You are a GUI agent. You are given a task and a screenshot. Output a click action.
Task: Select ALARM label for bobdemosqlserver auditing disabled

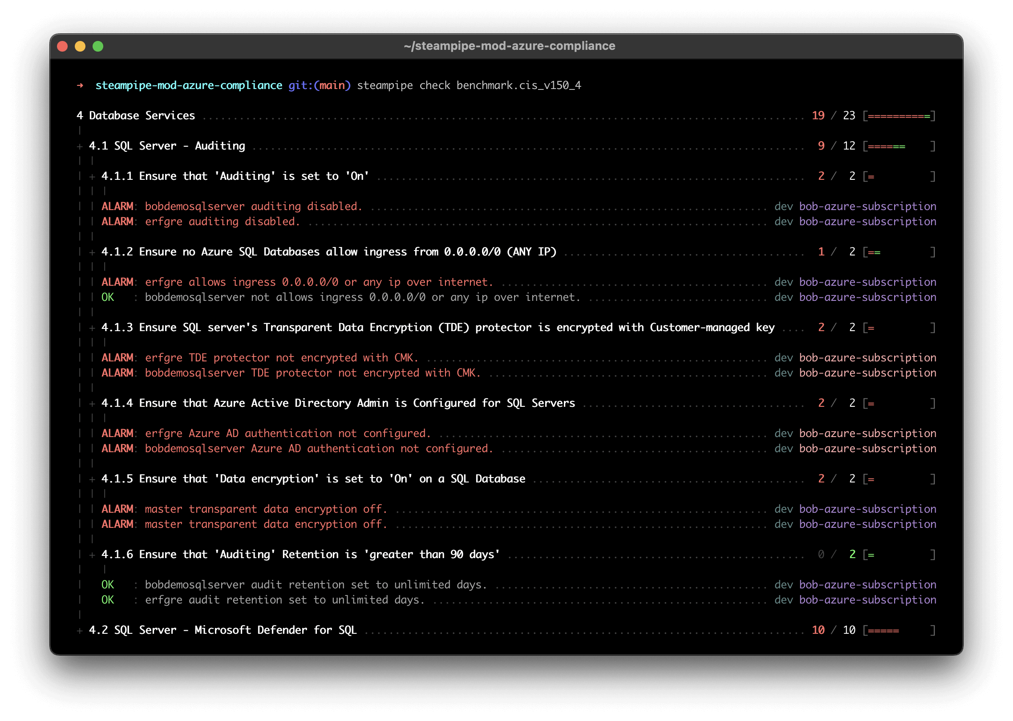(117, 206)
